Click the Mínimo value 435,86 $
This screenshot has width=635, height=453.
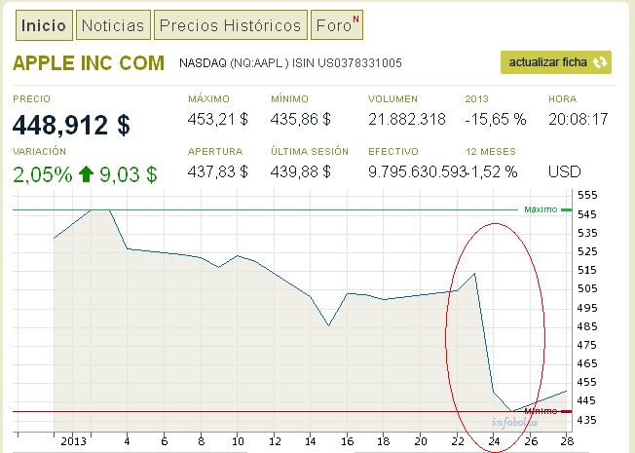[x=301, y=119]
